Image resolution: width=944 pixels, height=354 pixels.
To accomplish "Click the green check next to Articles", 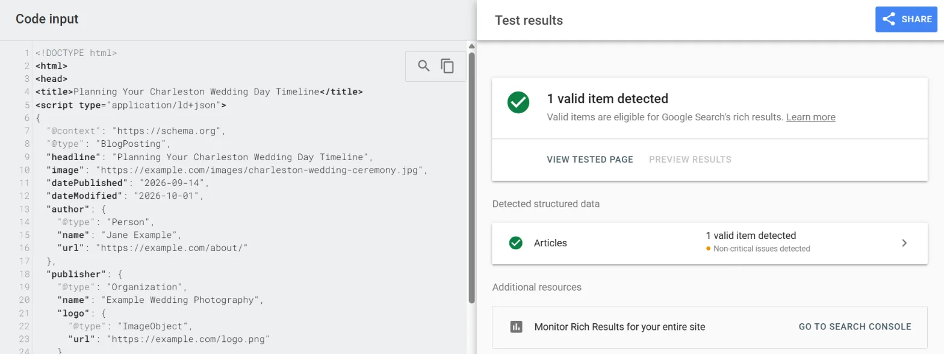I will tap(515, 243).
